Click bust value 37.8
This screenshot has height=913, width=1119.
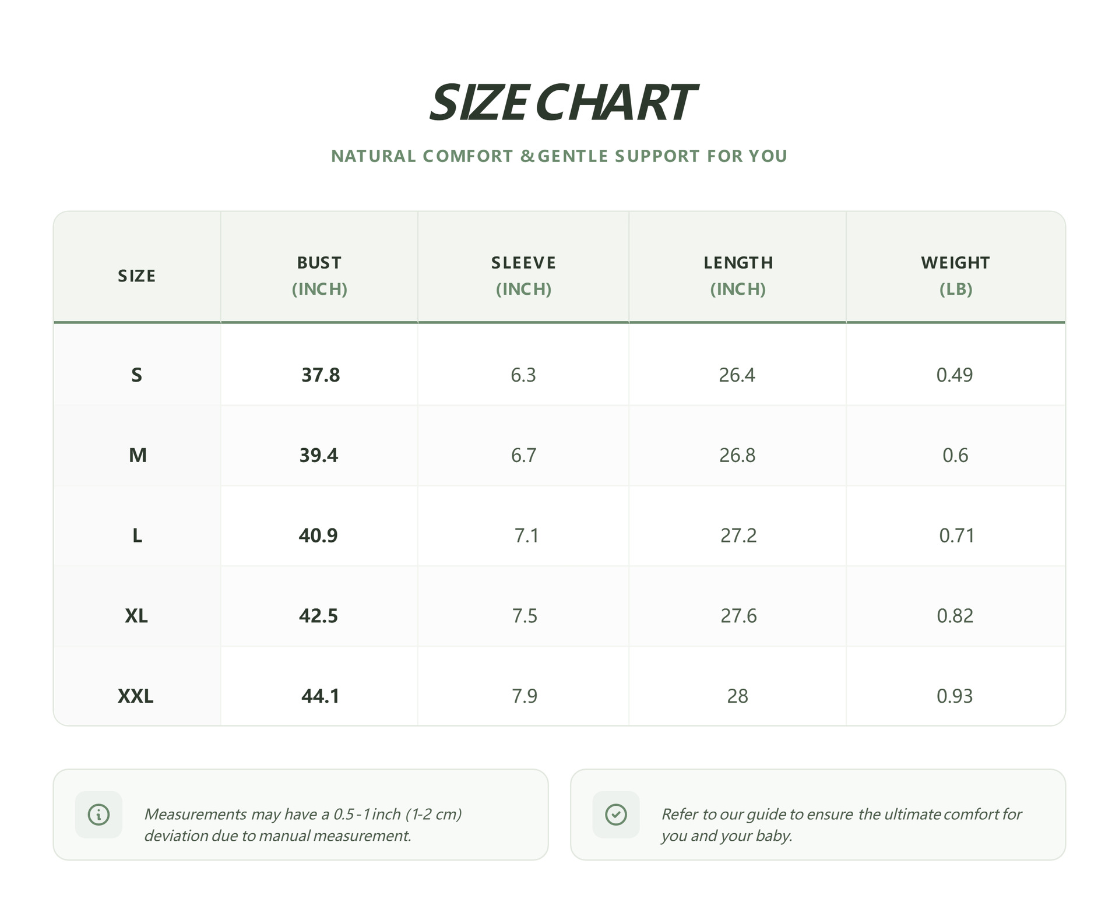[x=321, y=375]
